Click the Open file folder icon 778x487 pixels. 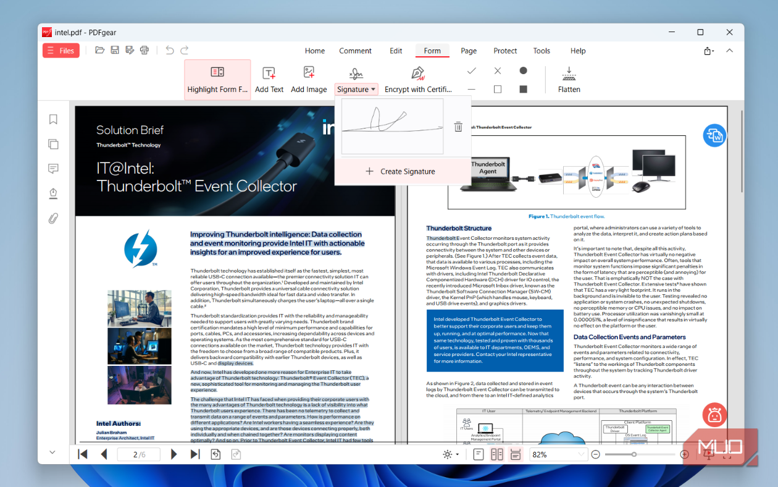pos(99,51)
